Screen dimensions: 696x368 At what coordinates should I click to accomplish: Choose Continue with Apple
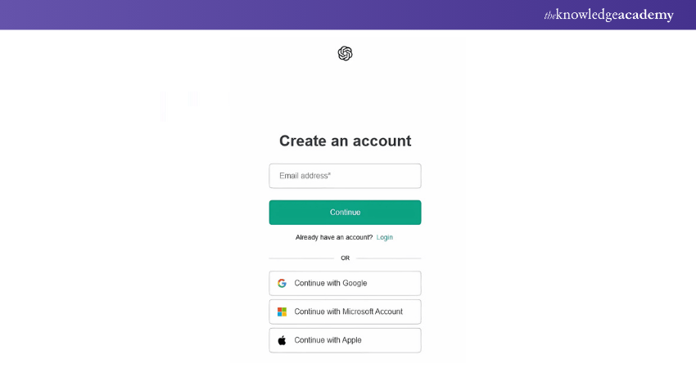tap(345, 340)
